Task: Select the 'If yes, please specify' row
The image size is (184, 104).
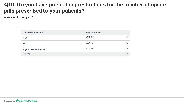Action: (75, 49)
